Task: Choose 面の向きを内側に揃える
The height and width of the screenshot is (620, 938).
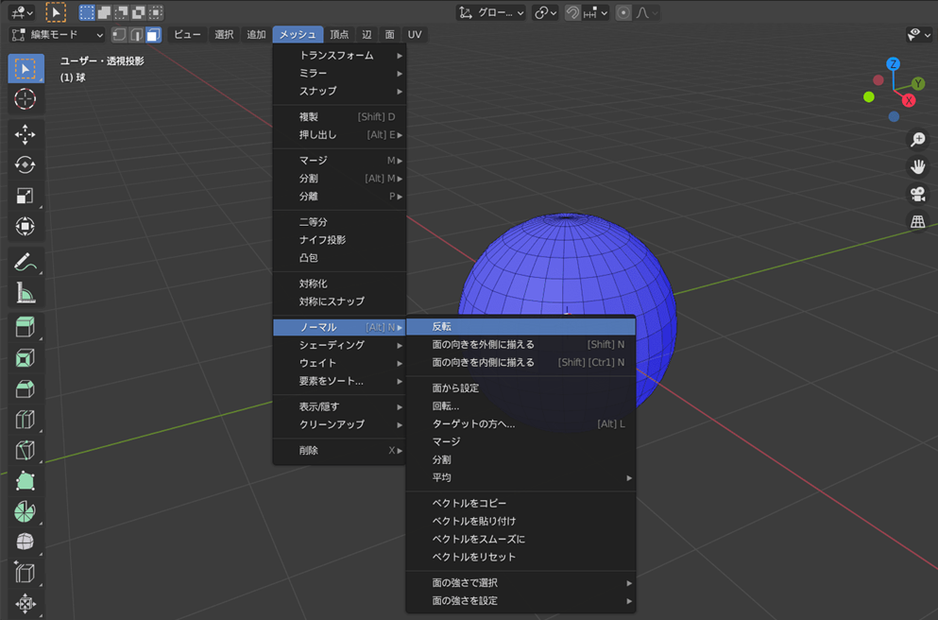Action: 520,363
